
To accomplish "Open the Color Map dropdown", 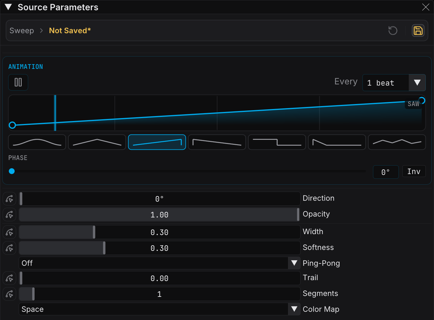I will 160,309.
